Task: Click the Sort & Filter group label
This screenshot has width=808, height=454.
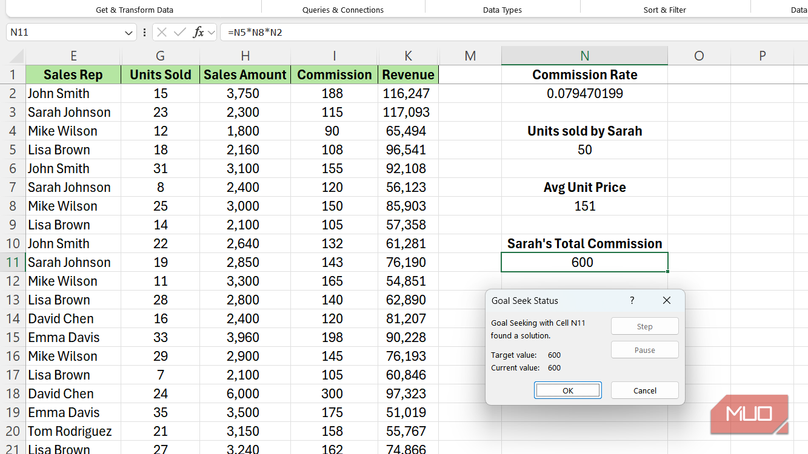Action: click(x=665, y=10)
